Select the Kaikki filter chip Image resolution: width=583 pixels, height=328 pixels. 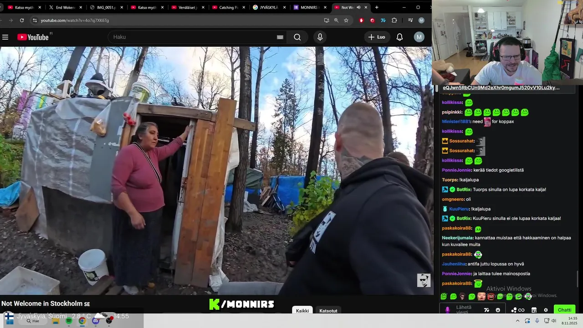point(302,311)
